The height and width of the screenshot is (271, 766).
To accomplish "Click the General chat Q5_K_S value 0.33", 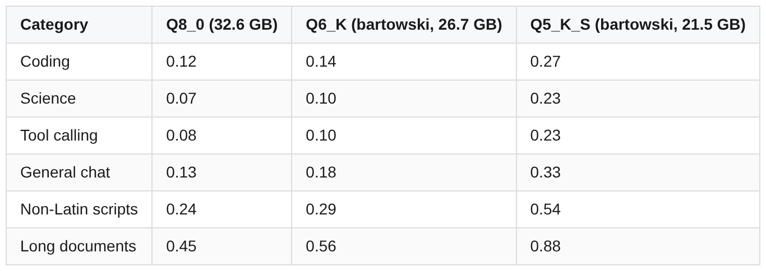I will coord(545,172).
